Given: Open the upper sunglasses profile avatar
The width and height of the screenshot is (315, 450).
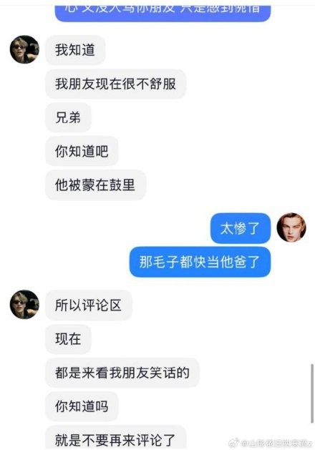Looking at the screenshot, I should click(24, 49).
